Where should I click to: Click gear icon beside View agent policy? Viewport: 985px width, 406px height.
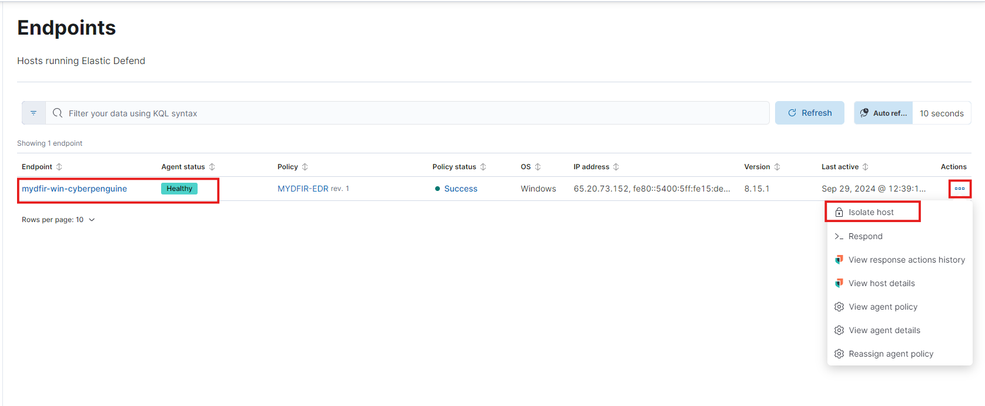click(839, 307)
